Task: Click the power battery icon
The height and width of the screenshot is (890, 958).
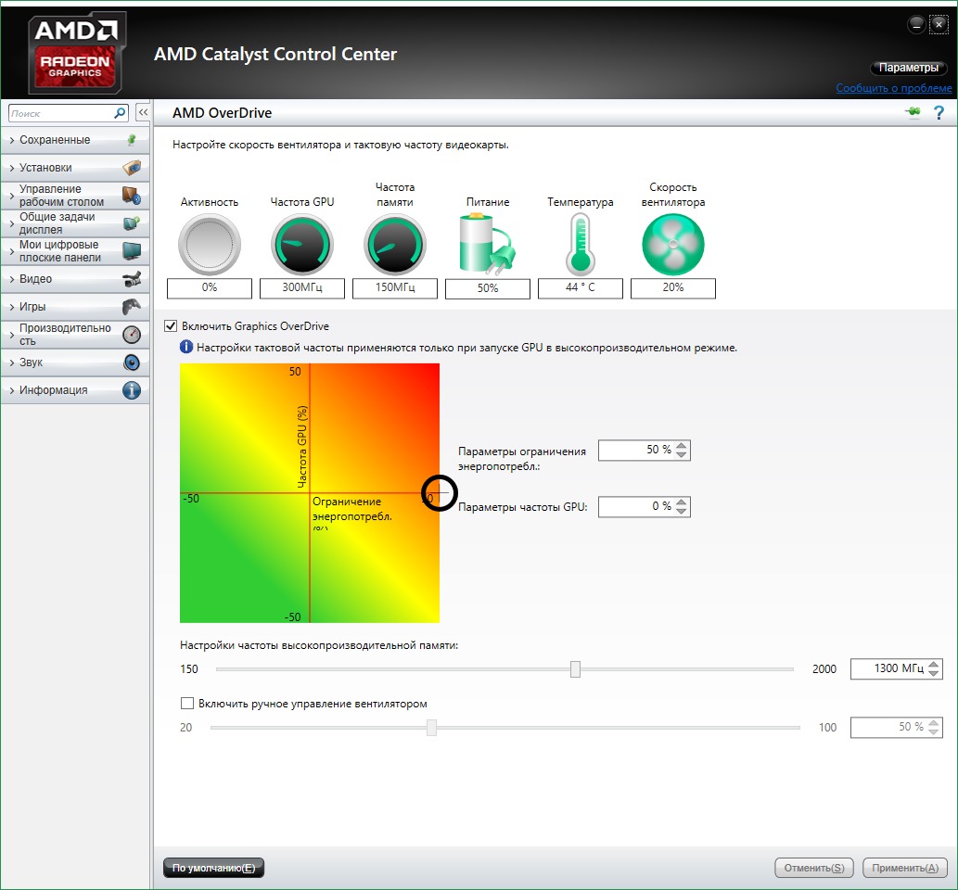Action: tap(487, 244)
